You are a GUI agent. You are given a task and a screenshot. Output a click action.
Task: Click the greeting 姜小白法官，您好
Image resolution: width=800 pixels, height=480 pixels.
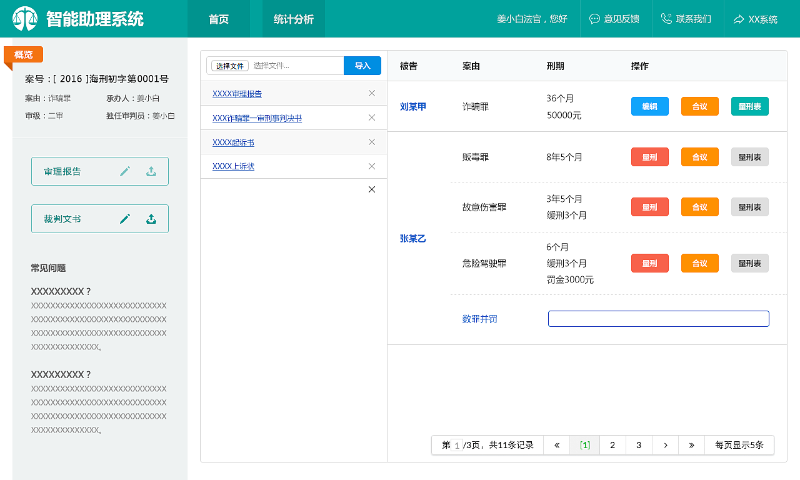(532, 19)
